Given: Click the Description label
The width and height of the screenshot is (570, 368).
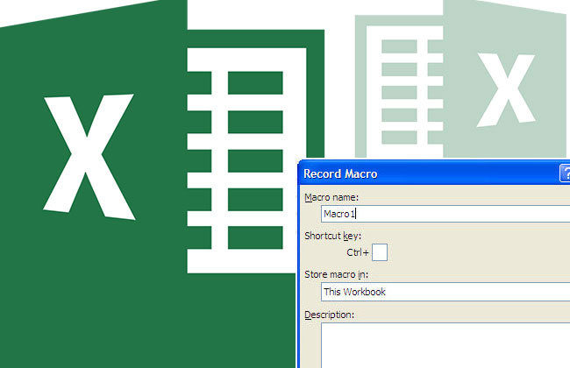Looking at the screenshot, I should pyautogui.click(x=330, y=315).
